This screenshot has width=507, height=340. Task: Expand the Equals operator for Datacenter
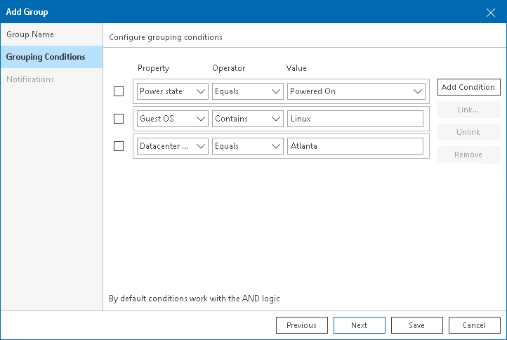tap(247, 146)
